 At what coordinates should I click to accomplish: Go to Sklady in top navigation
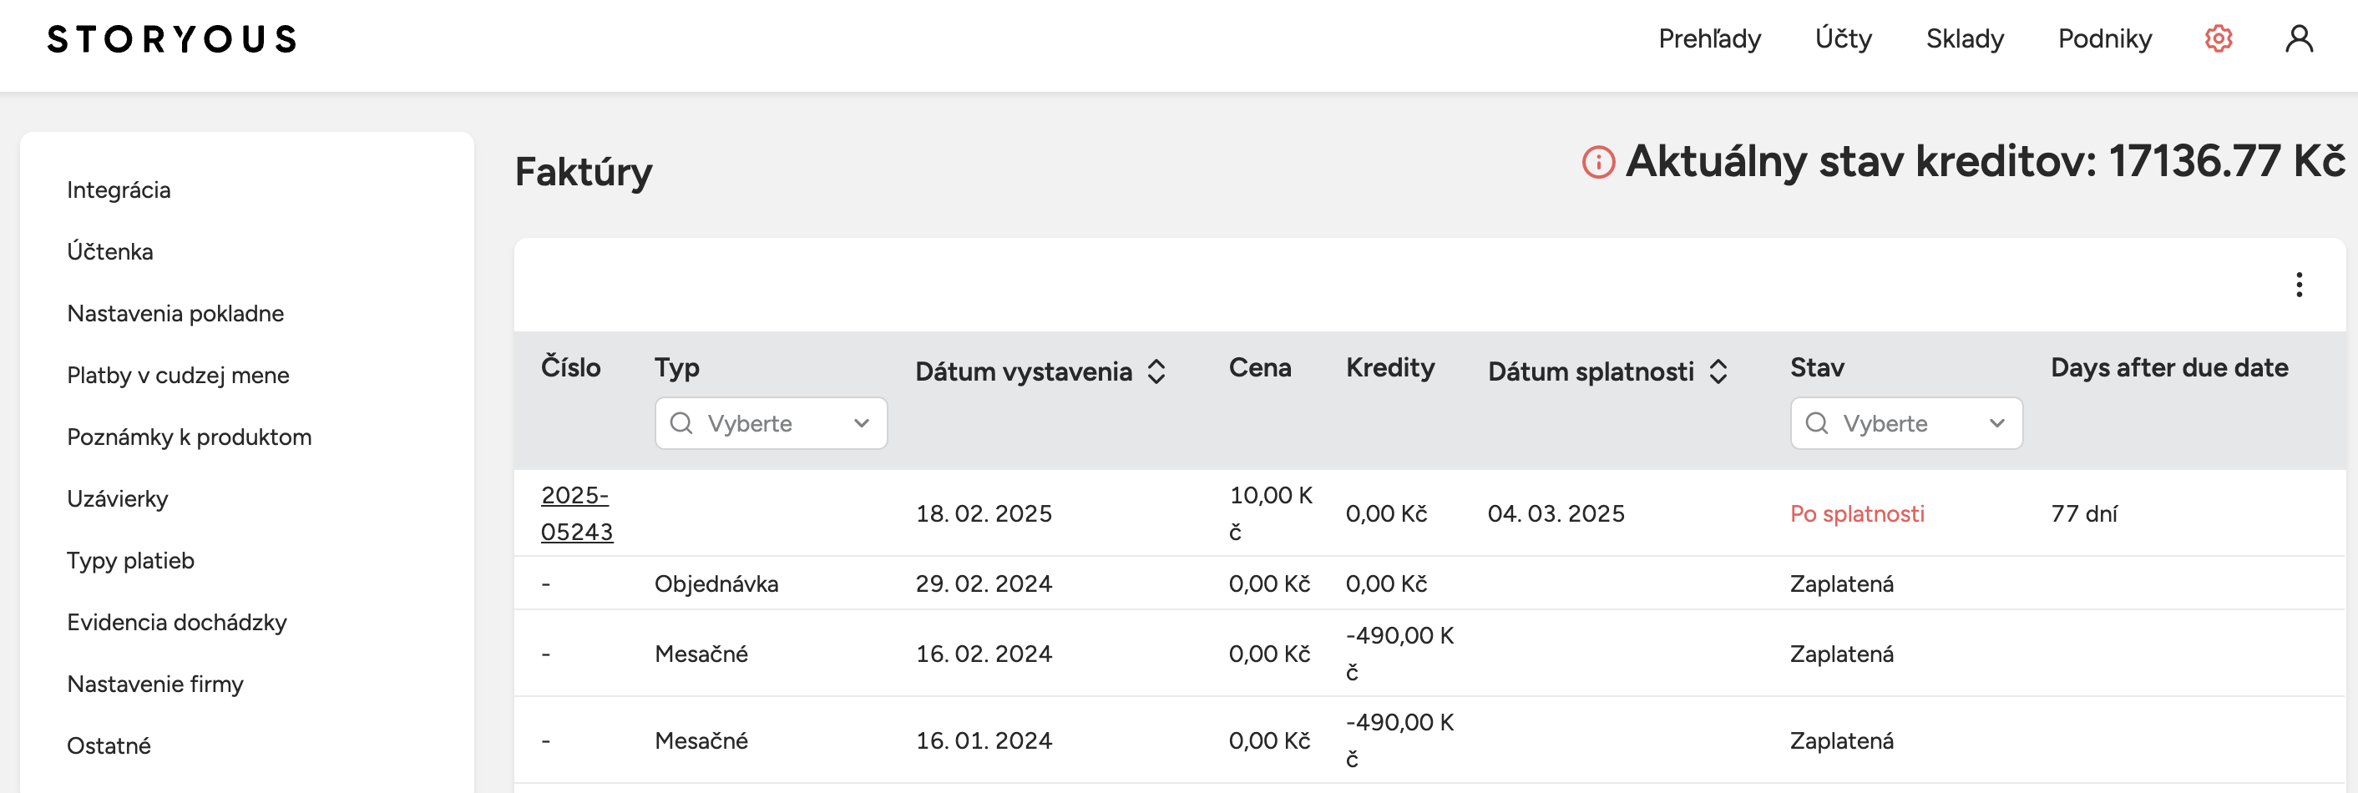1965,38
